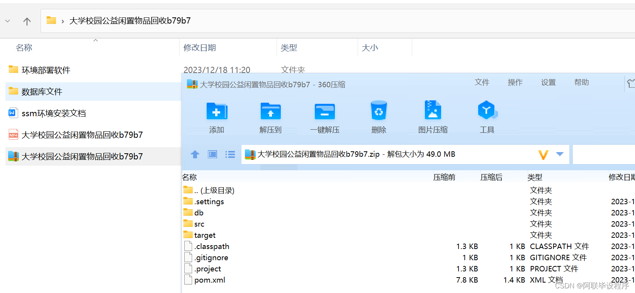Image resolution: width=635 pixels, height=293 pixels.
Task: Click the PROJECT 文件 type text
Action: click(x=554, y=269)
